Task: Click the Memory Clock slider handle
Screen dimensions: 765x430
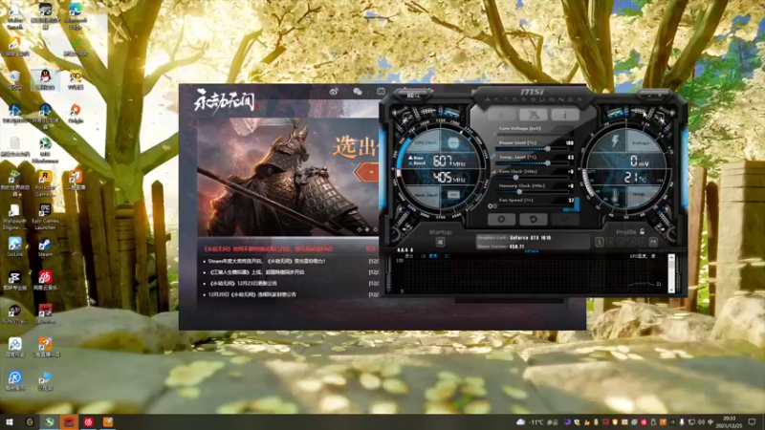Action: pos(519,192)
